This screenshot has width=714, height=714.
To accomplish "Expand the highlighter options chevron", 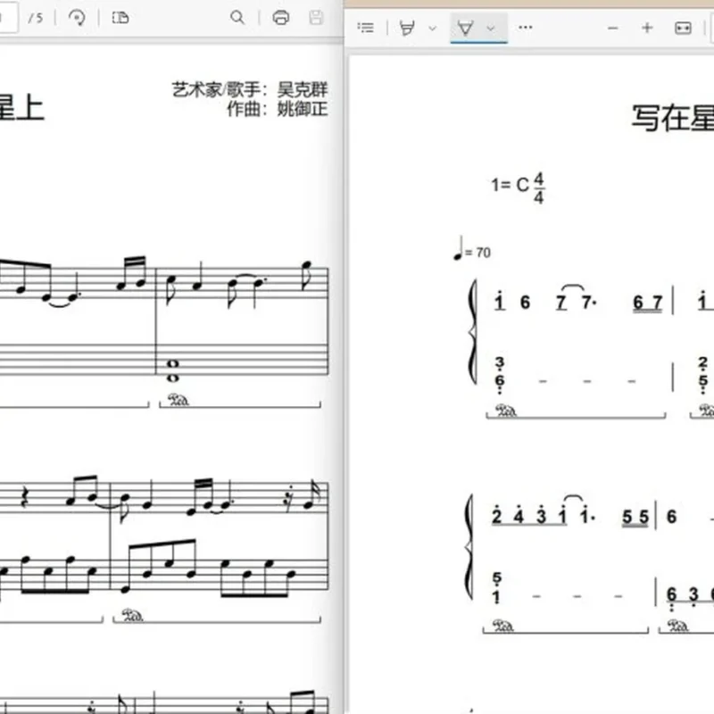I will click(433, 29).
